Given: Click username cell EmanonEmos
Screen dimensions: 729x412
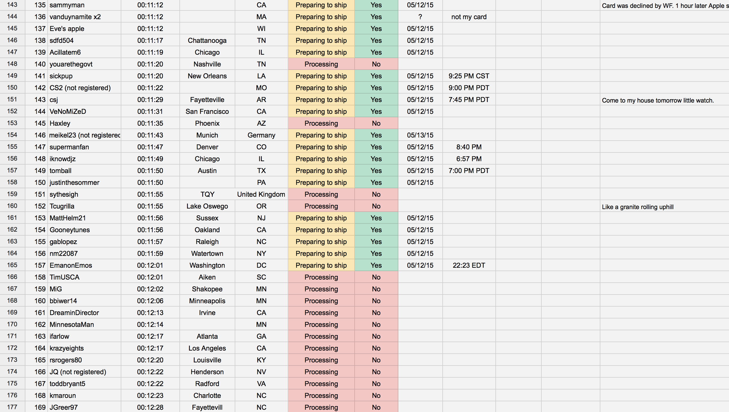Looking at the screenshot, I should (84, 265).
